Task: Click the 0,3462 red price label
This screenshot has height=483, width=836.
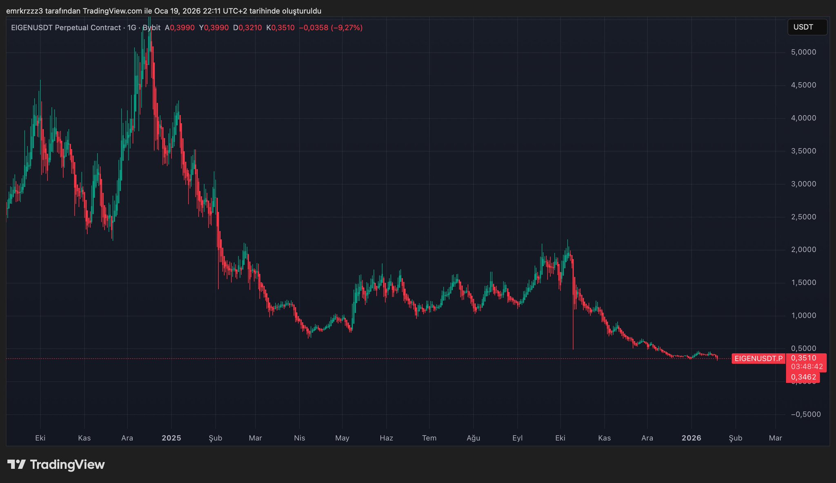Action: pyautogui.click(x=803, y=377)
